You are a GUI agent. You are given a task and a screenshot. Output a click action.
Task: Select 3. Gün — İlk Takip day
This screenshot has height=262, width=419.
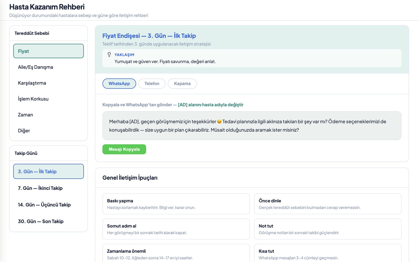click(x=48, y=171)
